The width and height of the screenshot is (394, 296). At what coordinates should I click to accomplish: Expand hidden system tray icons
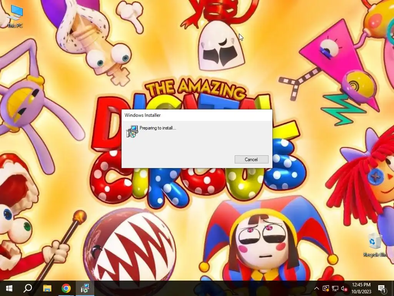pos(317,288)
